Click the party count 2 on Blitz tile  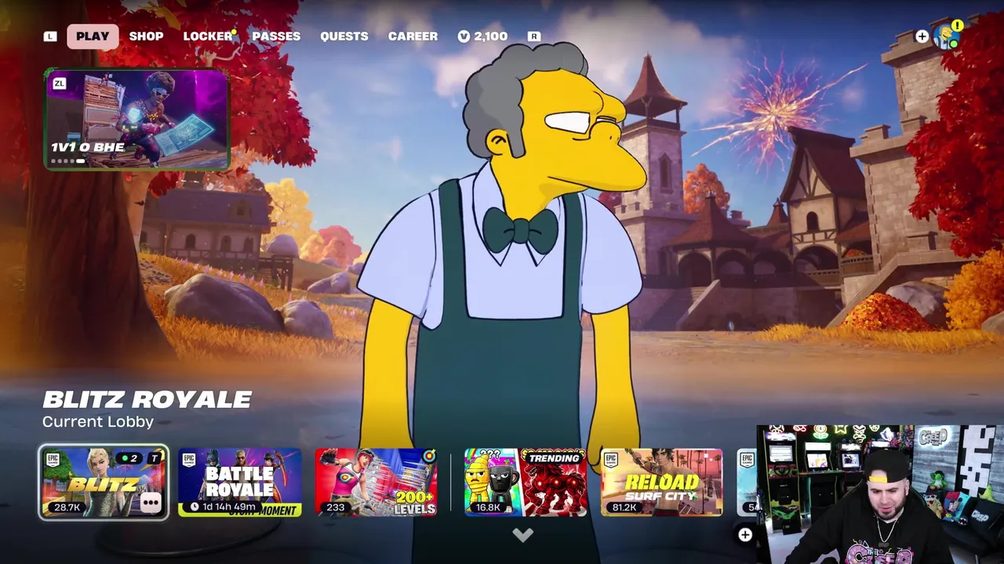point(130,458)
